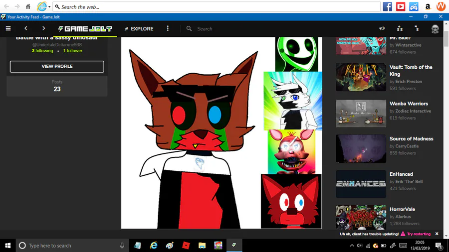Click the Wanba Warriors thumbnail
The image size is (449, 252).
[361, 114]
